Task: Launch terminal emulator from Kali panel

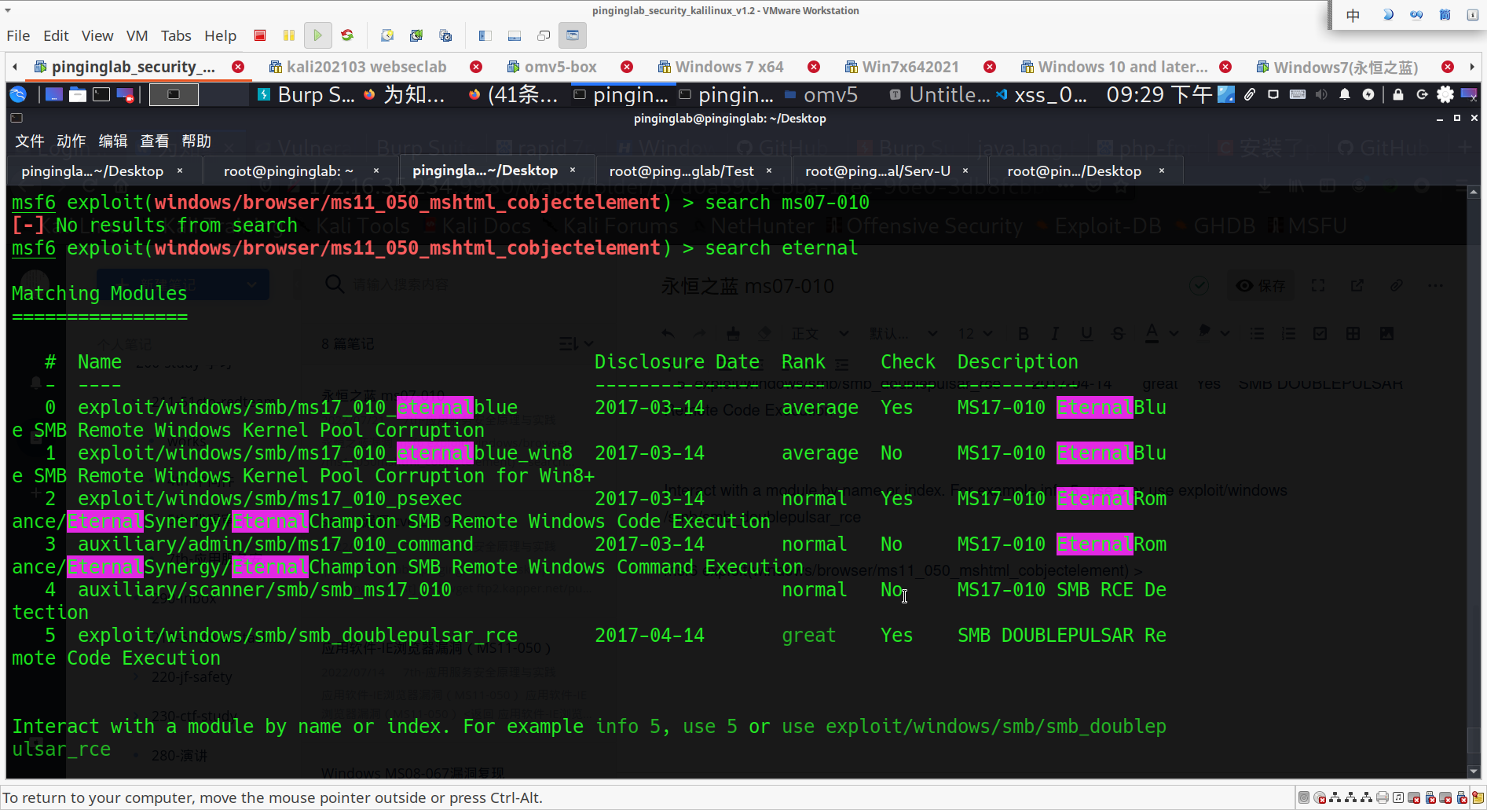Action: (x=101, y=95)
